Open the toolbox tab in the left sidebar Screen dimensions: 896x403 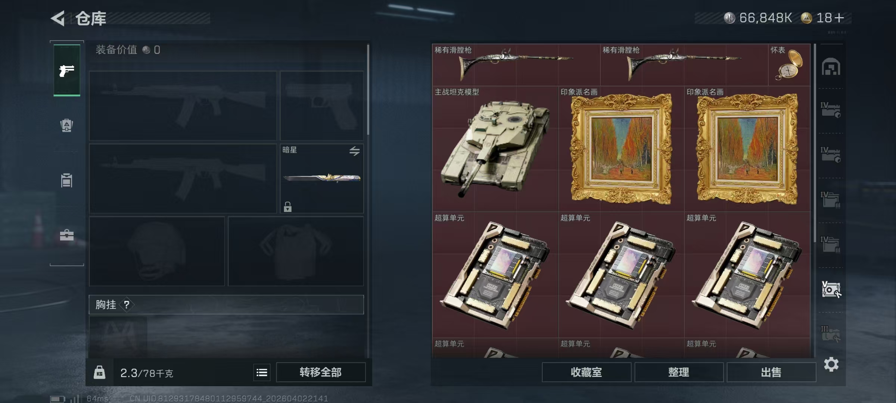coord(66,235)
